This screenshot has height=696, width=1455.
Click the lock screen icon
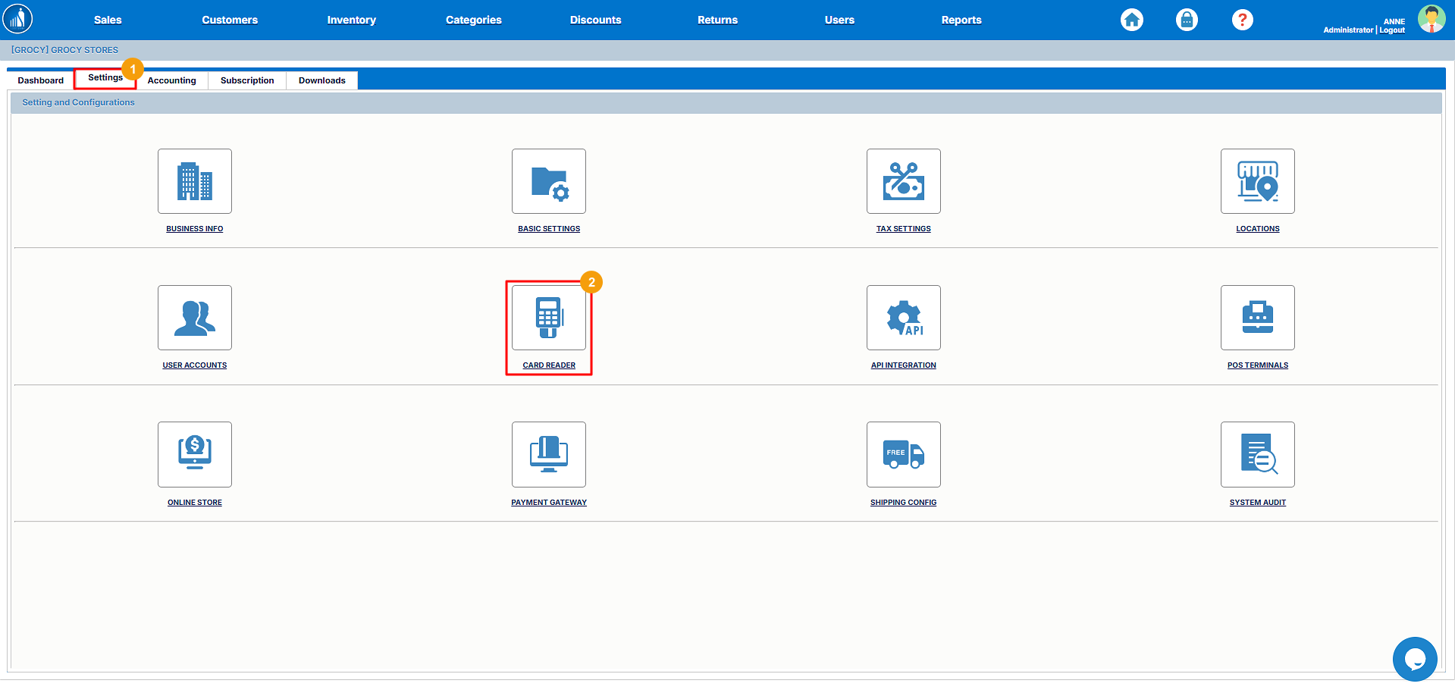pos(1187,20)
